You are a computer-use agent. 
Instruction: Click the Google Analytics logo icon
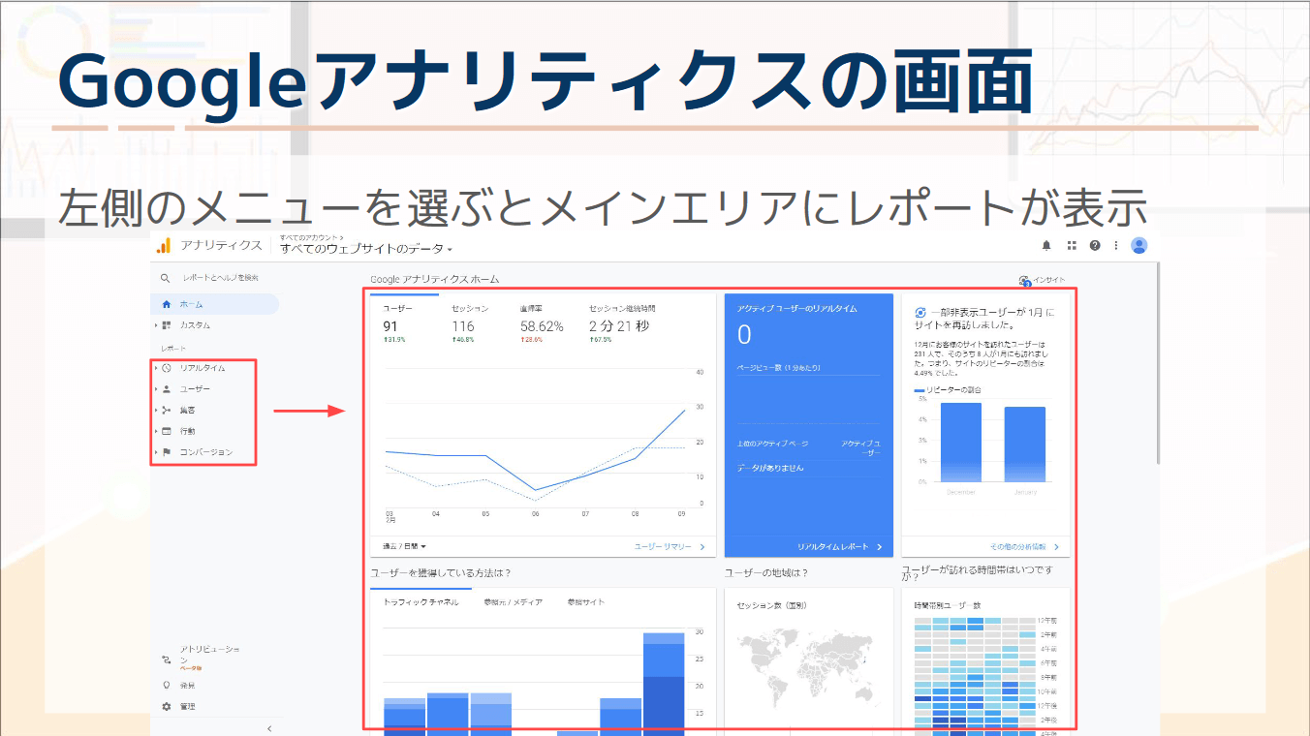tap(165, 245)
